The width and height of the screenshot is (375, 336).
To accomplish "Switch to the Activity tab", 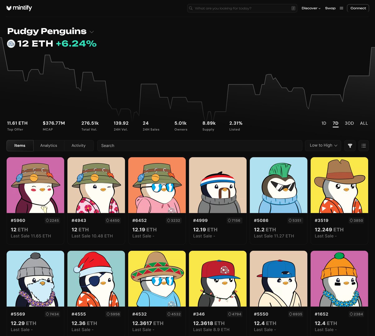I will pyautogui.click(x=78, y=146).
